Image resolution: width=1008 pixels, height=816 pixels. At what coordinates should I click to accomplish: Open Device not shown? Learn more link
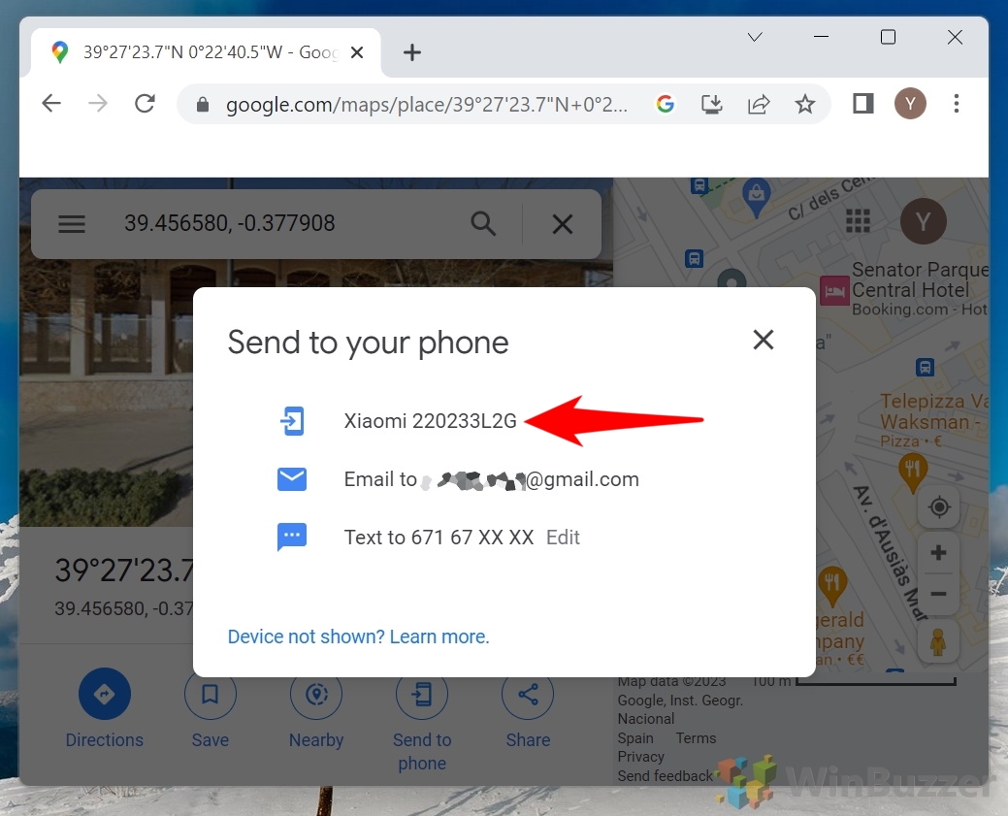tap(359, 636)
